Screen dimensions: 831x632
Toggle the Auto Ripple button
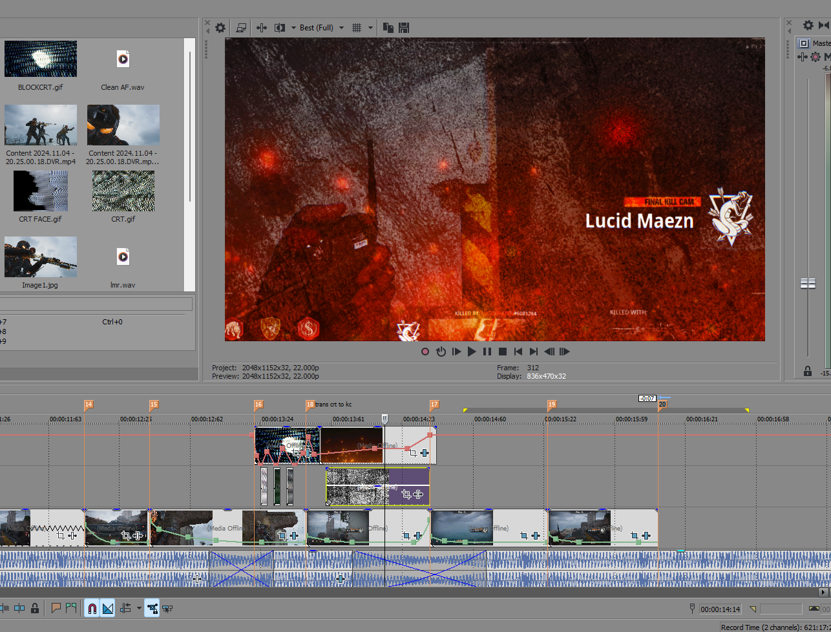point(126,608)
